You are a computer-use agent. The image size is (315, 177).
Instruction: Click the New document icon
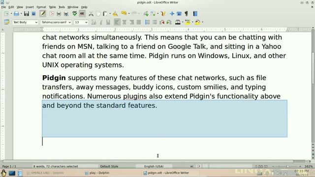pyautogui.click(x=6, y=14)
